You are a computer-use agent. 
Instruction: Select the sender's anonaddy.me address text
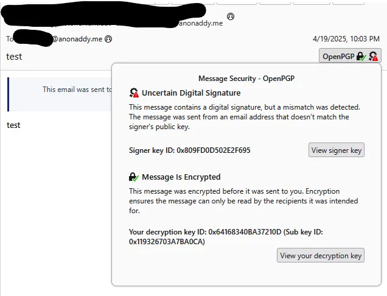[200, 23]
